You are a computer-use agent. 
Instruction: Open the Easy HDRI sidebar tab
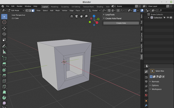point(141,48)
